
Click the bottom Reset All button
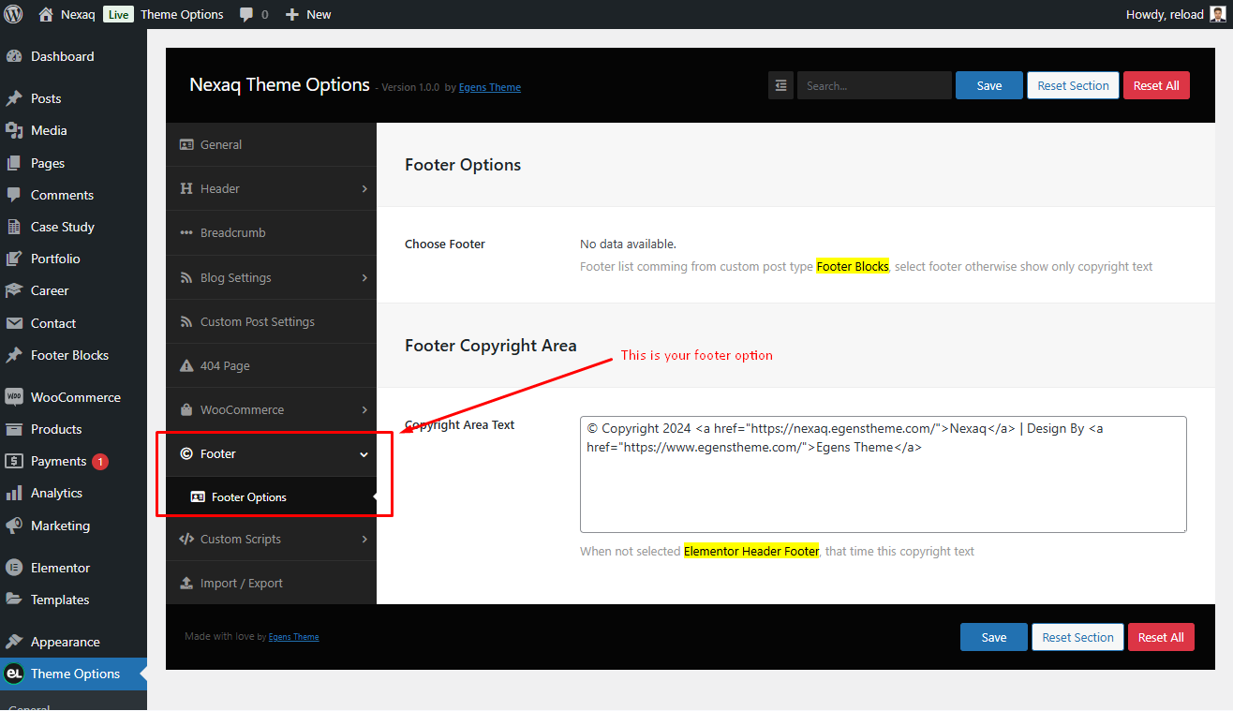click(x=1161, y=637)
